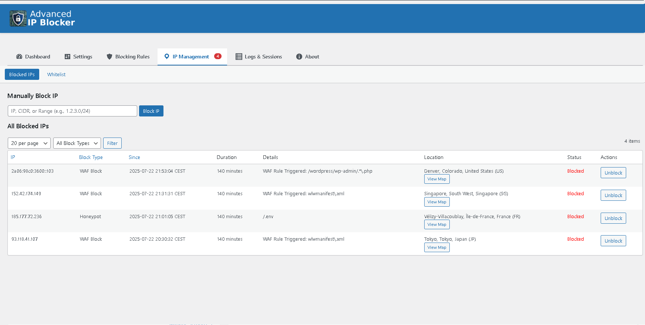The image size is (645, 325).
Task: Click the /.env details cell
Action: coord(268,217)
